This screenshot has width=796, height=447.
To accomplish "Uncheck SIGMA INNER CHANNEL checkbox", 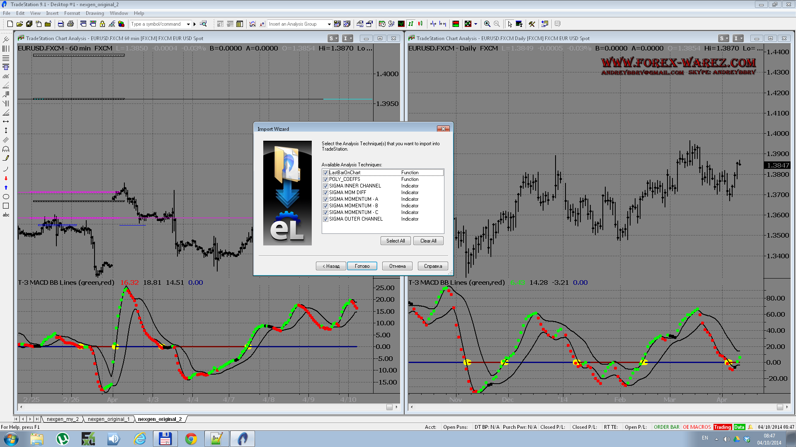I will pos(325,186).
